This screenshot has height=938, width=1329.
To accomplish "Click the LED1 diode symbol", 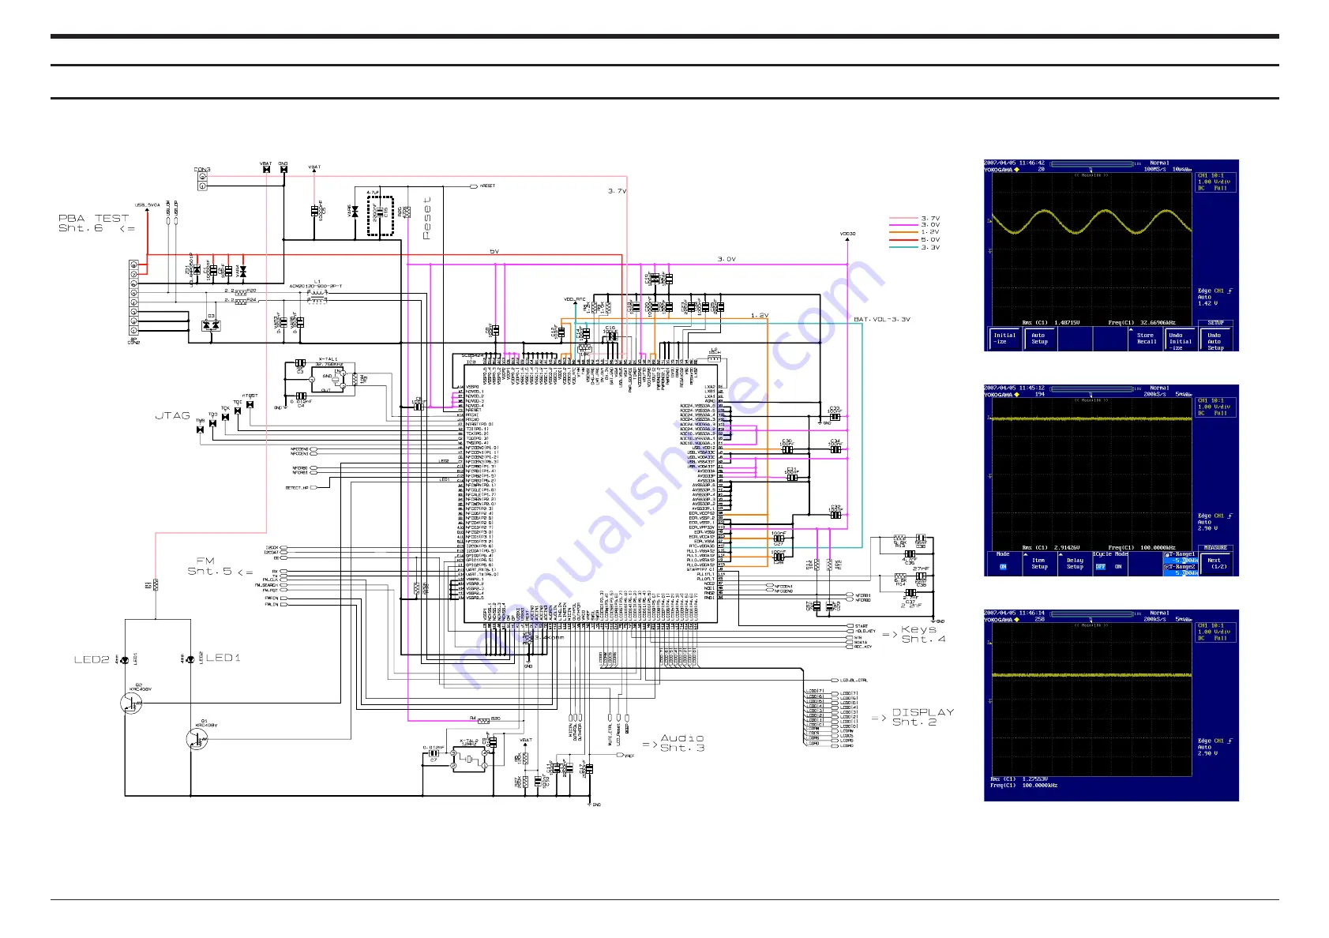I will coord(190,659).
